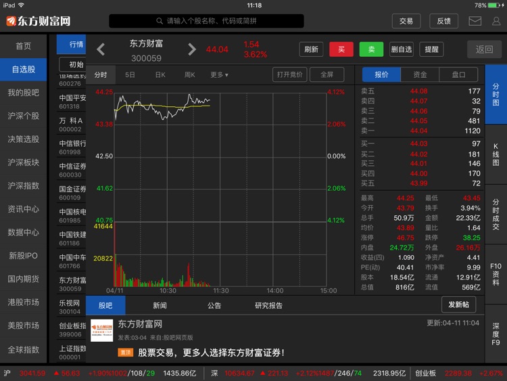The image size is (507, 381).
Task: Open 深度F9 in right sidebar
Action: [496, 334]
